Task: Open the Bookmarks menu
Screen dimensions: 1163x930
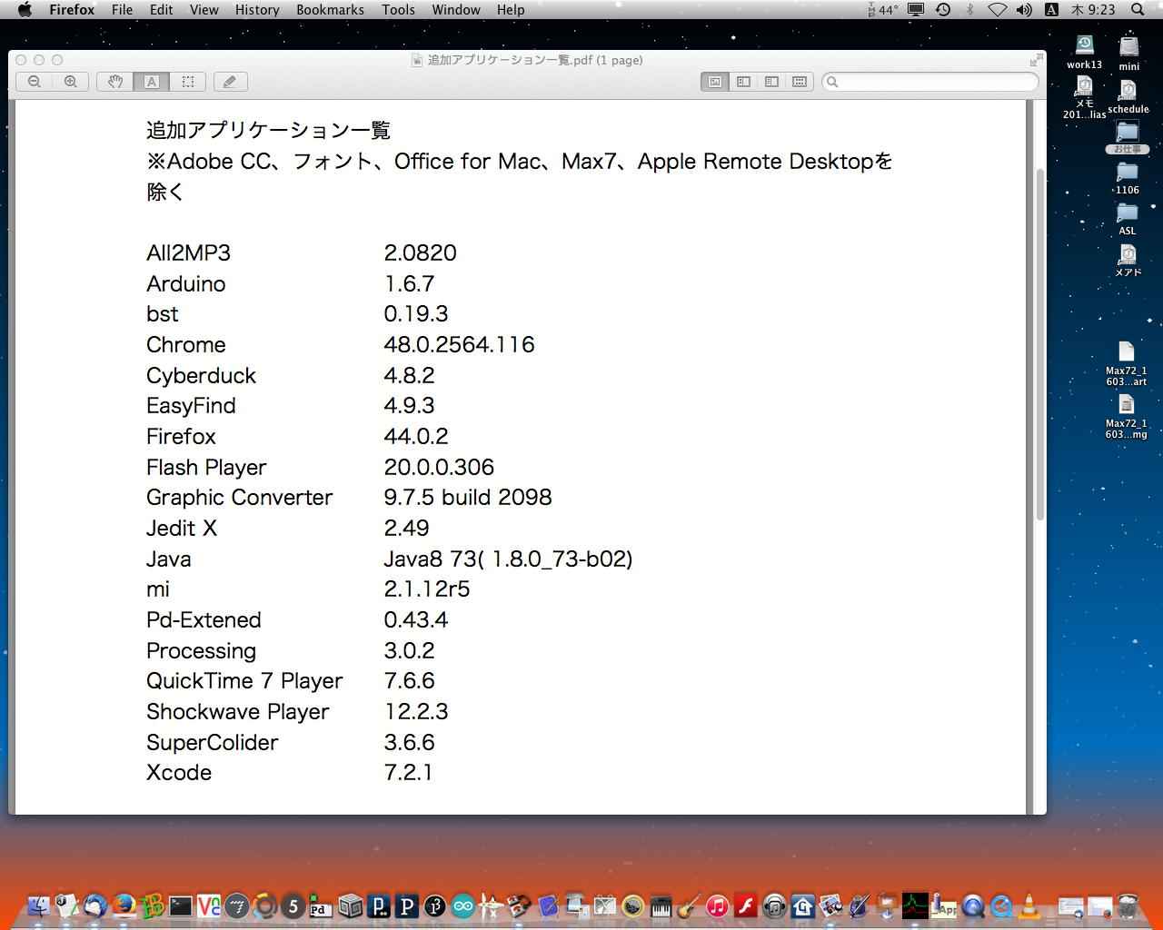Action: coord(330,10)
